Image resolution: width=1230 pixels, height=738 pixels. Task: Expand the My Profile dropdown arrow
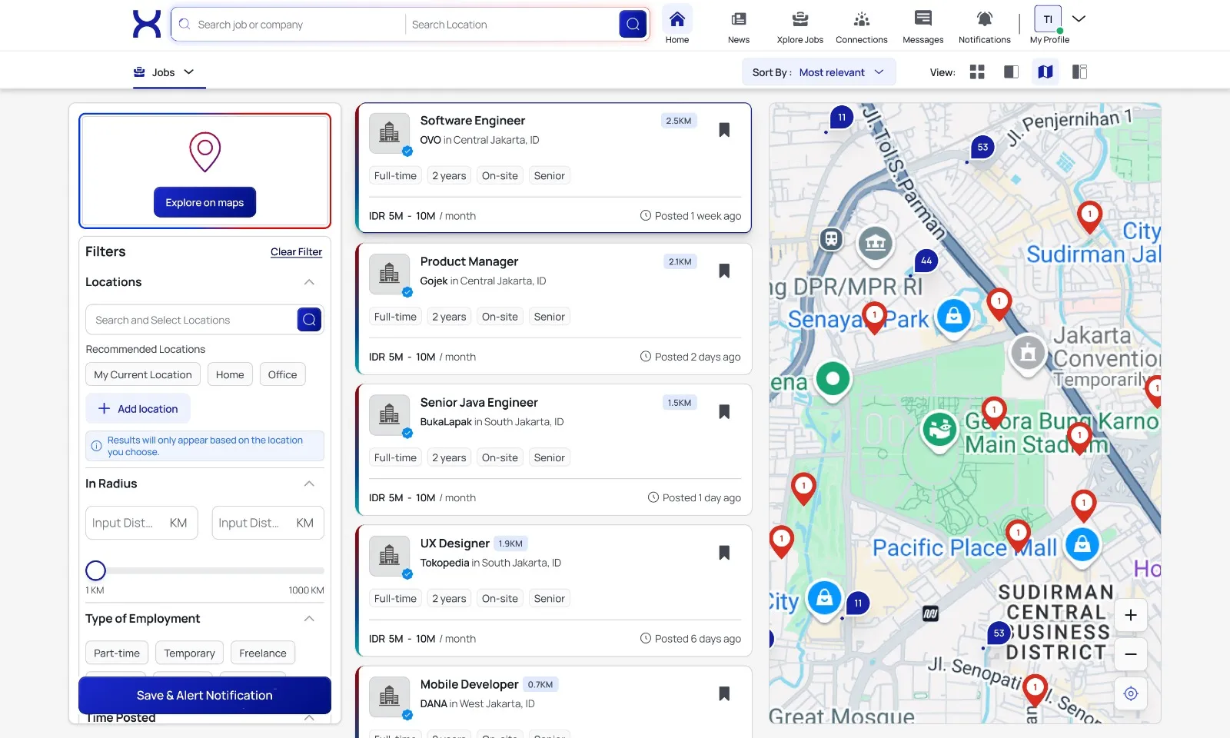coord(1079,18)
